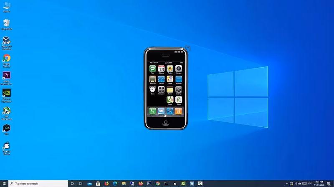Select the Desktop iPhone shortcut on desktop
This screenshot has height=187, width=334.
7,148
